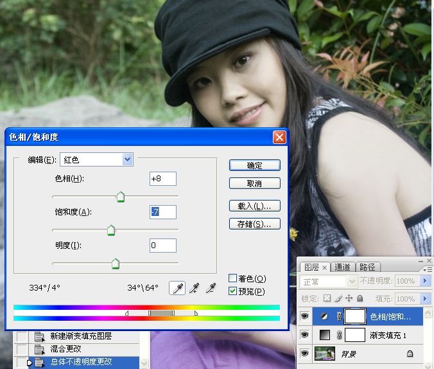Image resolution: width=434 pixels, height=369 pixels.
Task: Click the dialog icon beside 混合更改 action
Action: coord(39,350)
